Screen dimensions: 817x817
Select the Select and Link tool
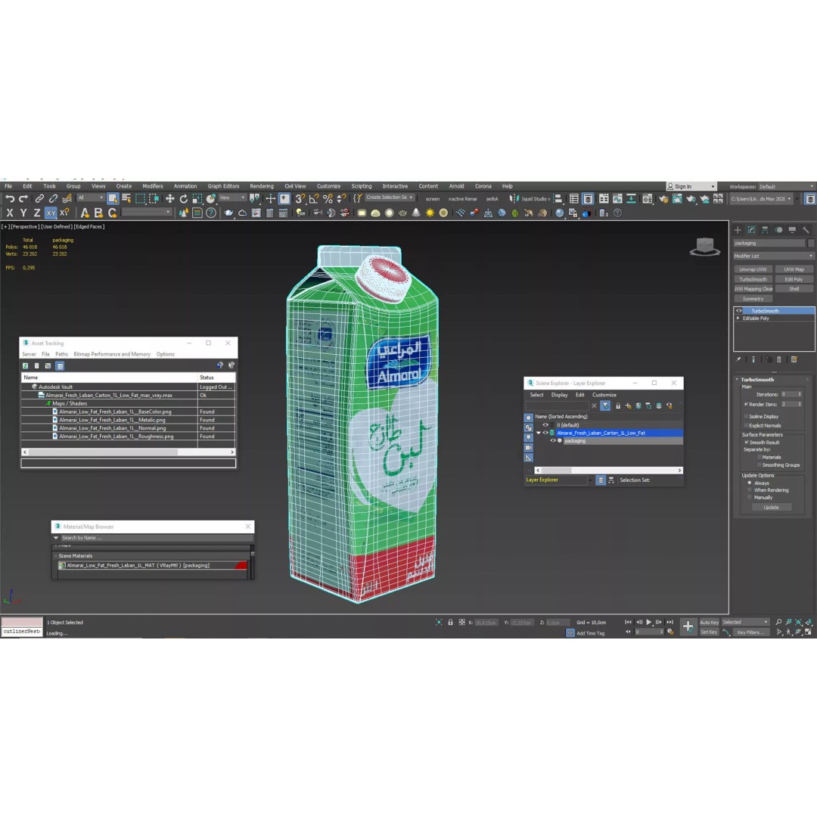pos(39,198)
